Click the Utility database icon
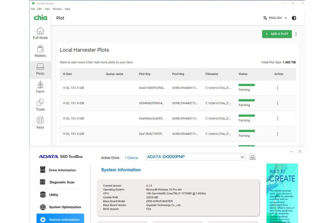 pos(43,195)
